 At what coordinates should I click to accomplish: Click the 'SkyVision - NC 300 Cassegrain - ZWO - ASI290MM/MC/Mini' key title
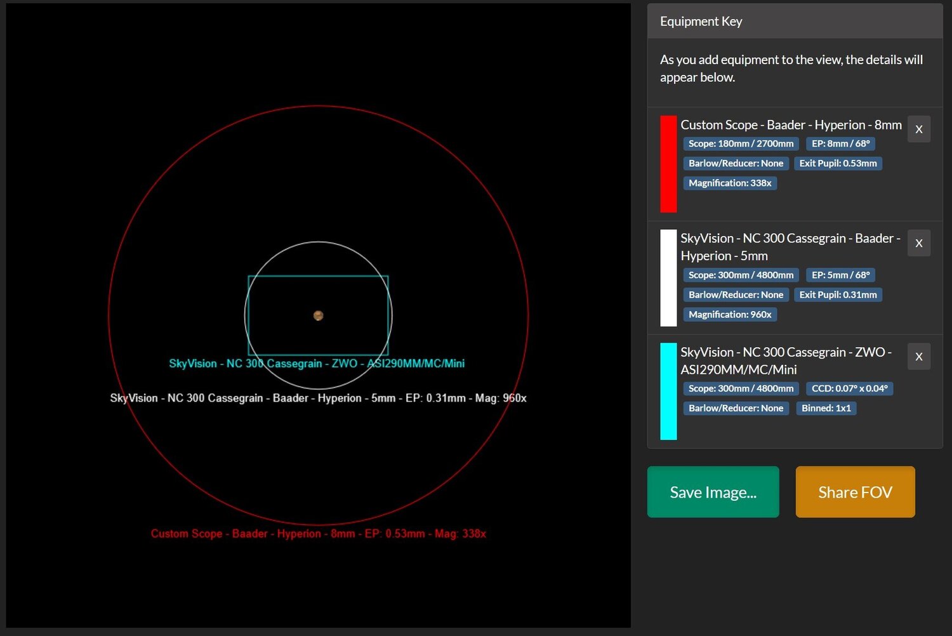[786, 361]
